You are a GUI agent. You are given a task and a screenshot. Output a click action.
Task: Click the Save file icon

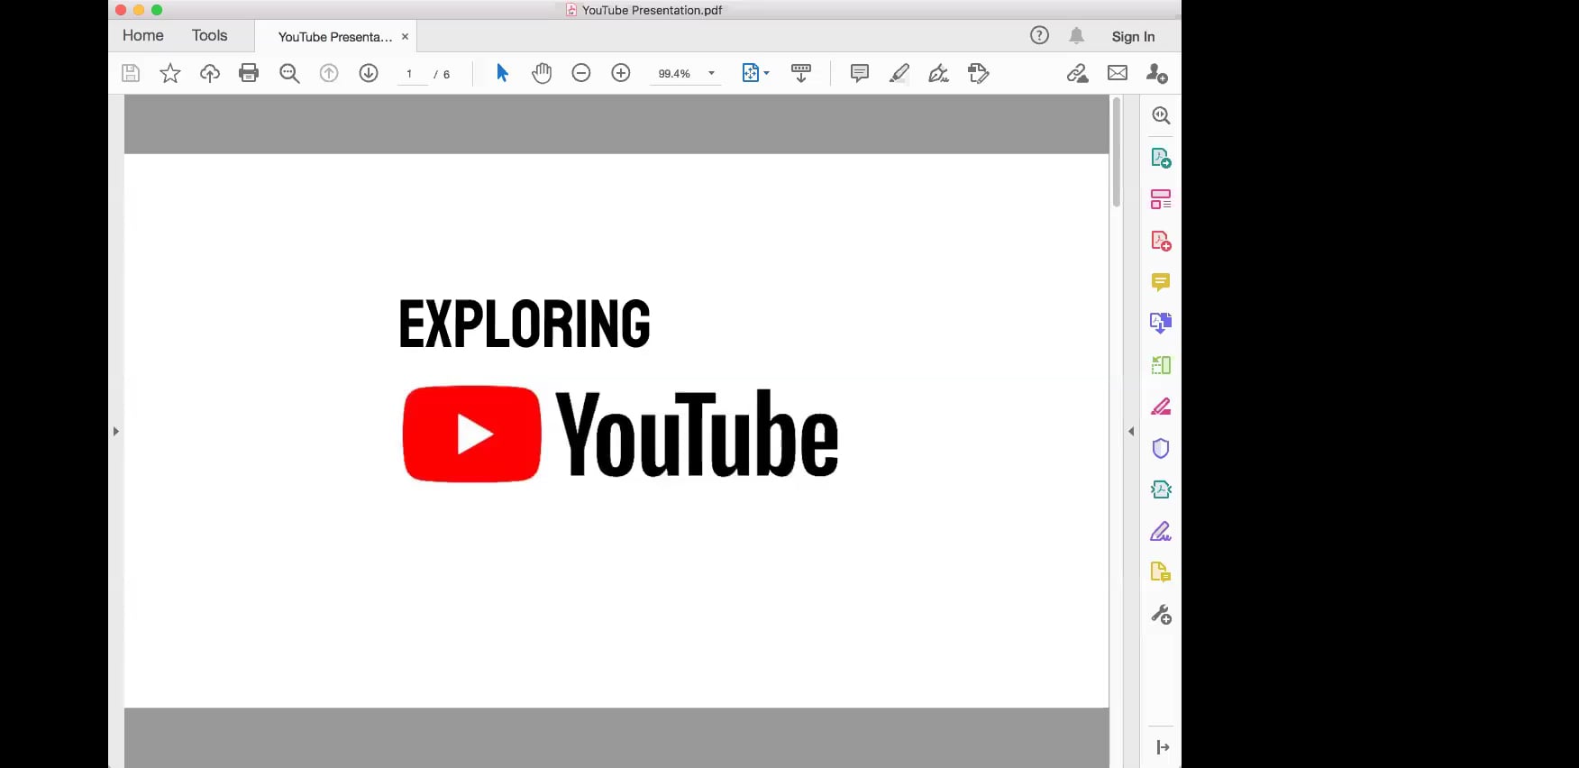[x=131, y=73]
